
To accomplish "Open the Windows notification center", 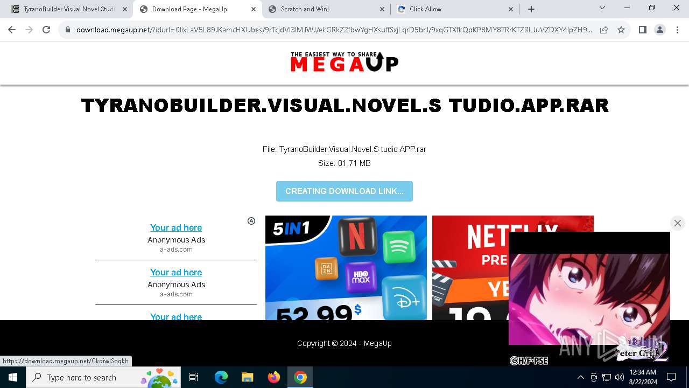I will coord(671,377).
